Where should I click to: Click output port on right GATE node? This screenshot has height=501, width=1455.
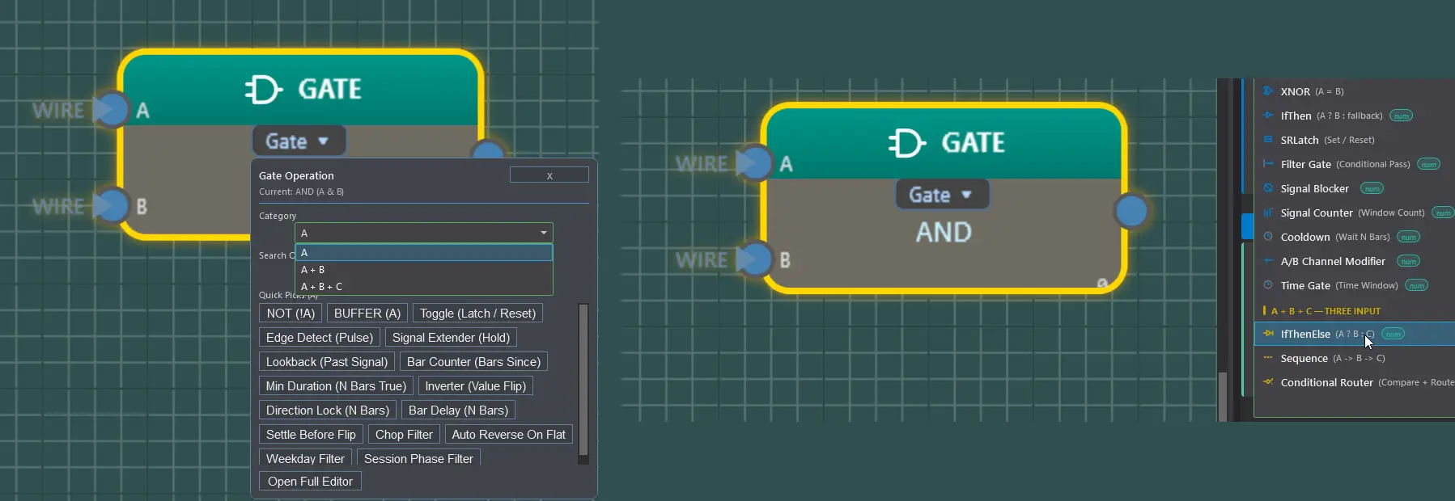(1131, 211)
